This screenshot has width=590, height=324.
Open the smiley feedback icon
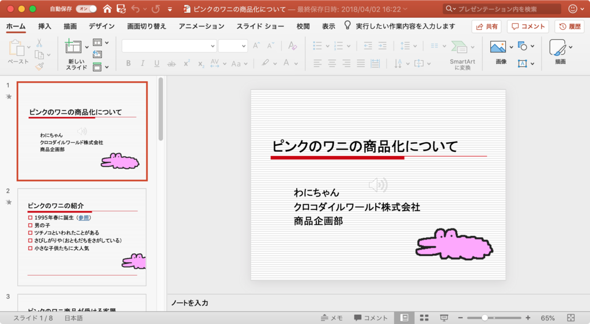(573, 9)
